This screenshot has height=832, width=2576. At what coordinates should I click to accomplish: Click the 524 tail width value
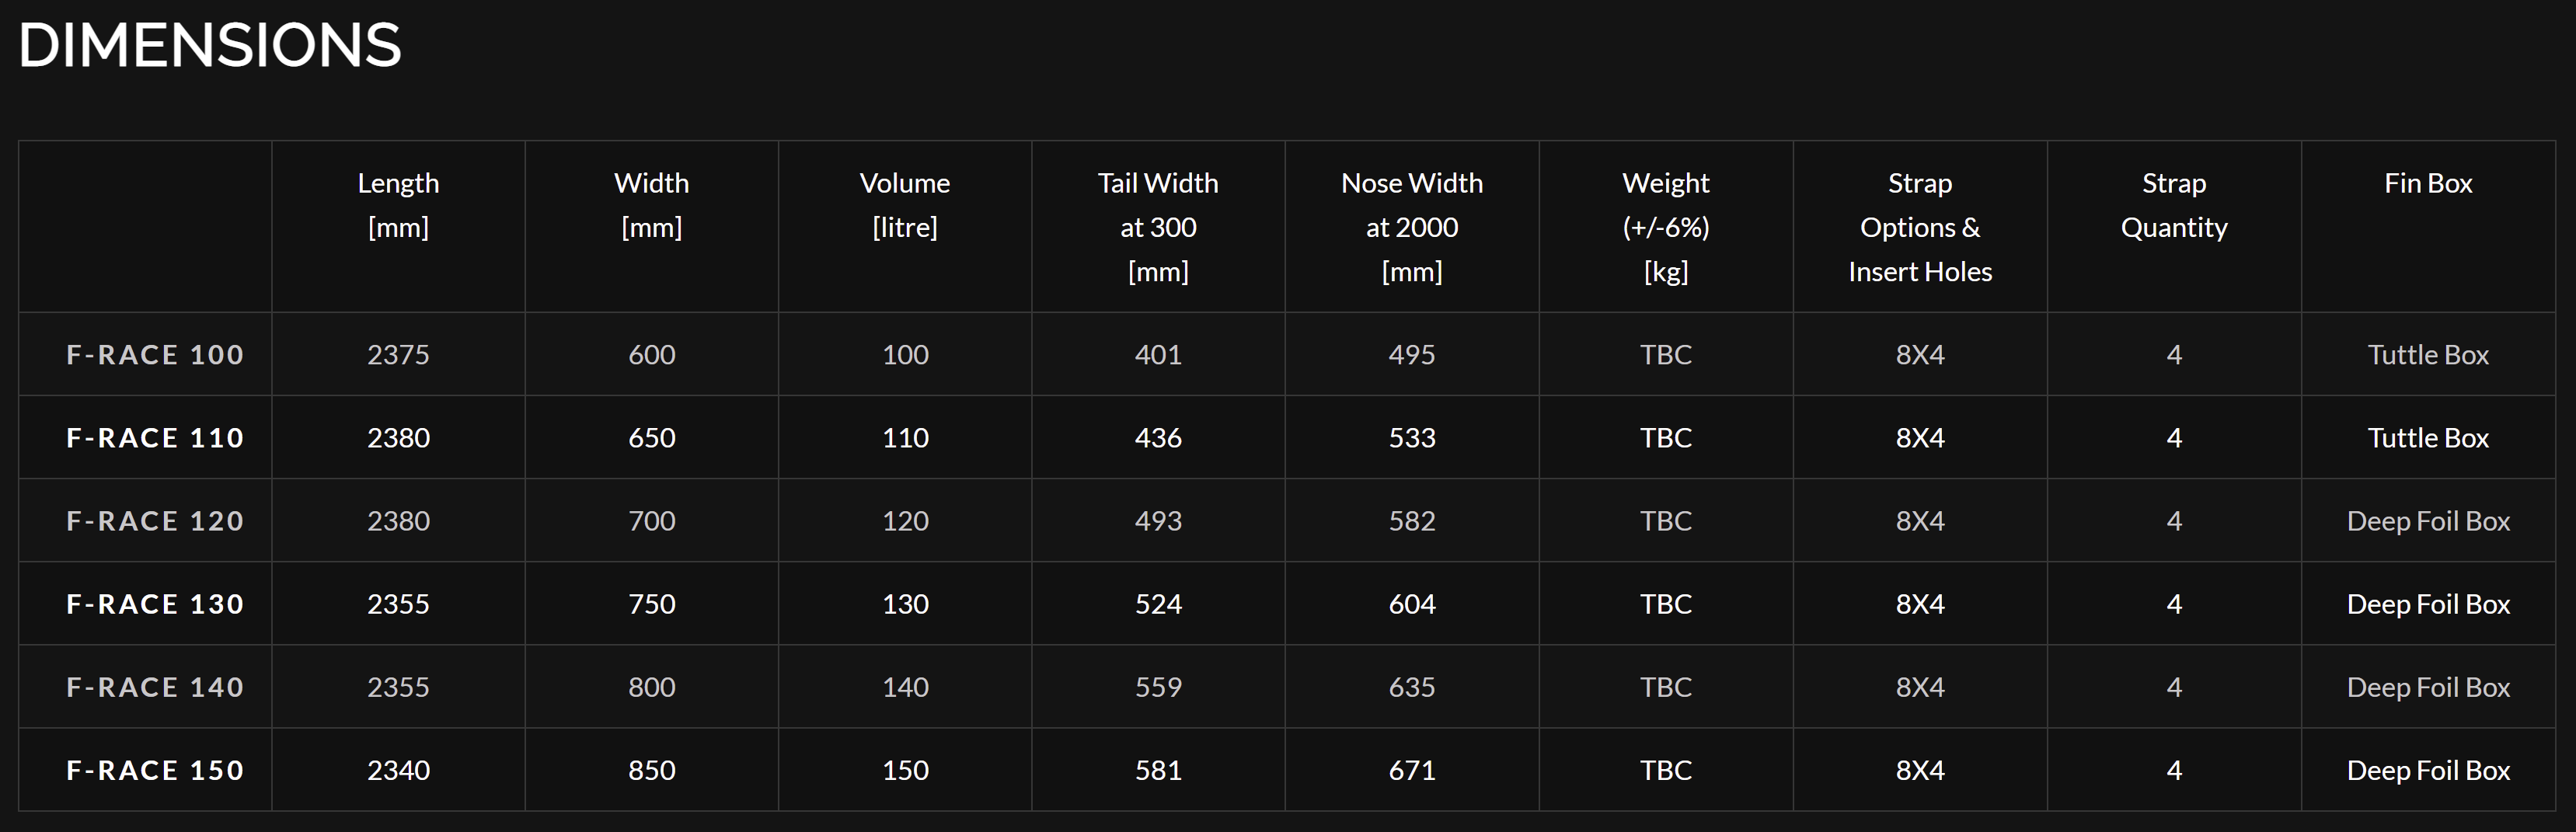1158,604
